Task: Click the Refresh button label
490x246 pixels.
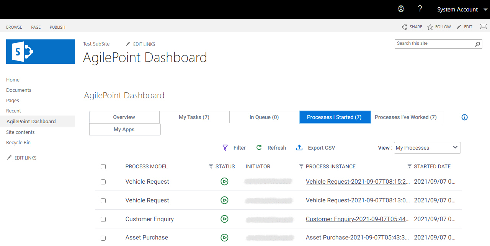Action: point(277,148)
